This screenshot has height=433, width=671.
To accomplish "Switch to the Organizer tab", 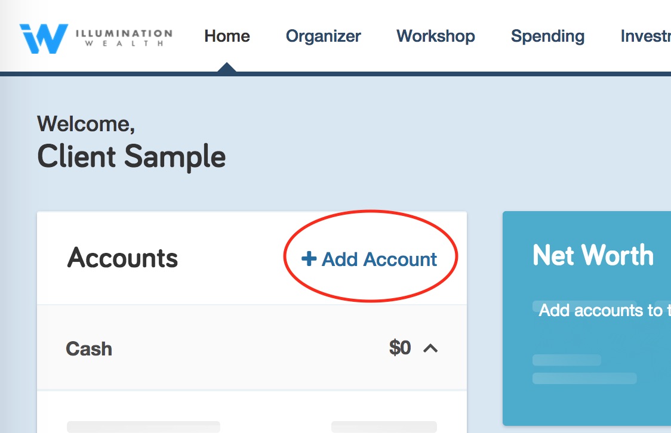I will 323,36.
